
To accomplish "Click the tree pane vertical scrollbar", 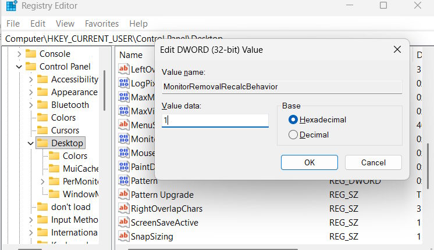I will [104, 90].
